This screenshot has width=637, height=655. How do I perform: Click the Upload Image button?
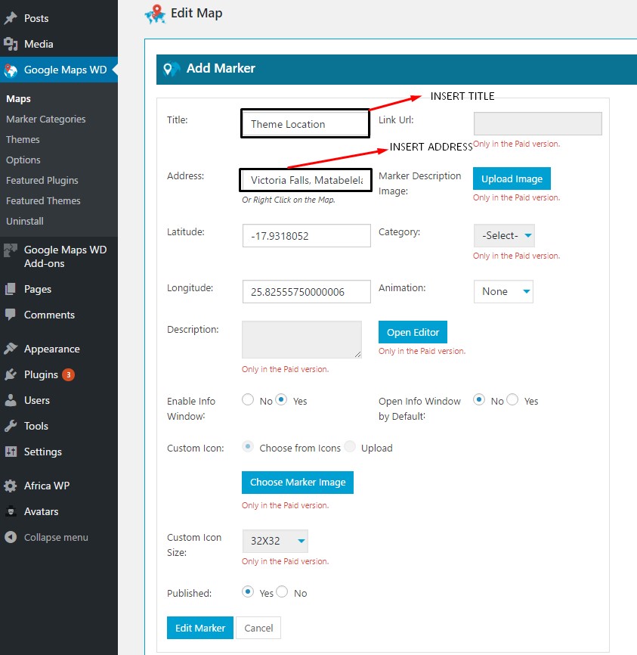pyautogui.click(x=512, y=178)
